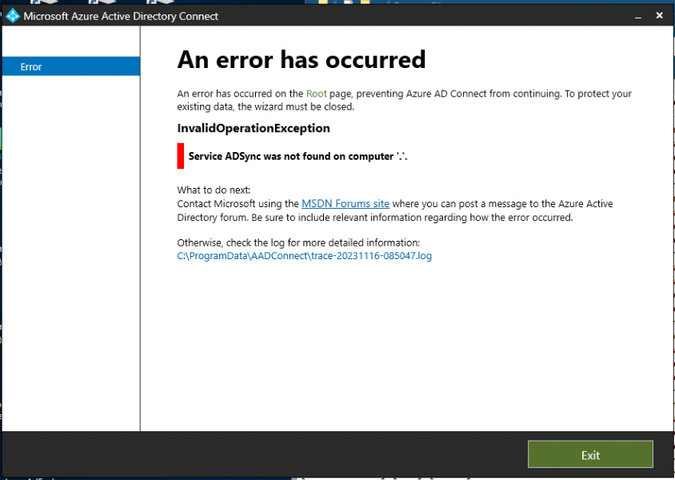The image size is (675, 480).
Task: Click the green 'Root' page name
Action: coord(317,94)
